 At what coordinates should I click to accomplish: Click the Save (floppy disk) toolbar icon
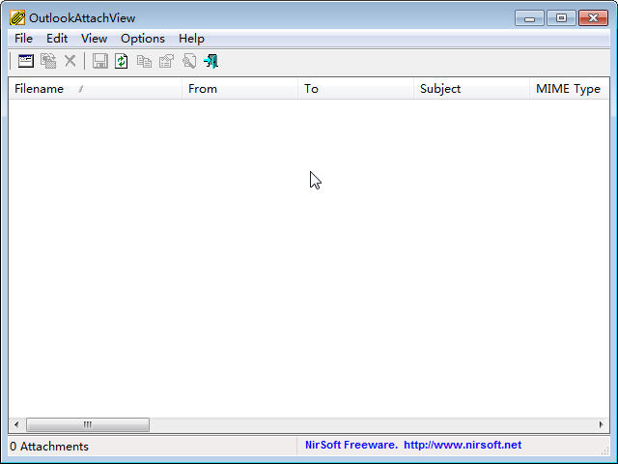point(100,61)
